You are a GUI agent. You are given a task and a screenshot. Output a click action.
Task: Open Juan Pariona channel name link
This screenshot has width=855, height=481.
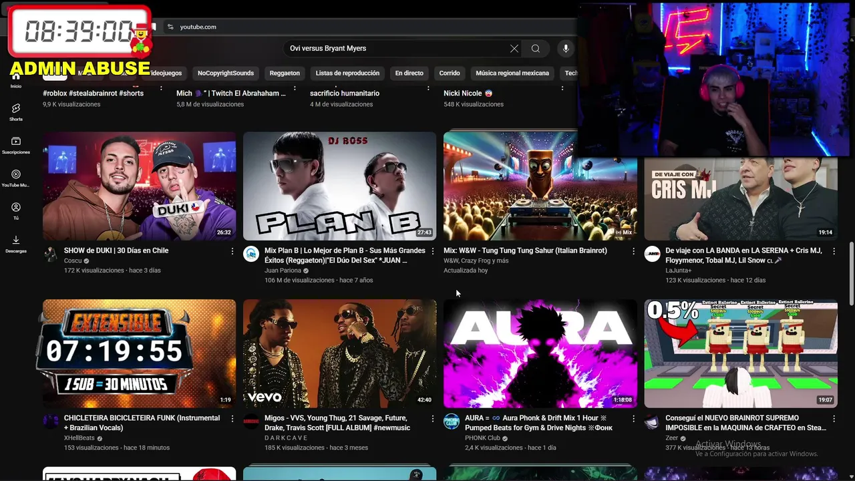tap(283, 271)
